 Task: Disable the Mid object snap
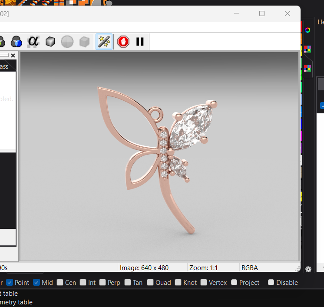pyautogui.click(x=36, y=282)
